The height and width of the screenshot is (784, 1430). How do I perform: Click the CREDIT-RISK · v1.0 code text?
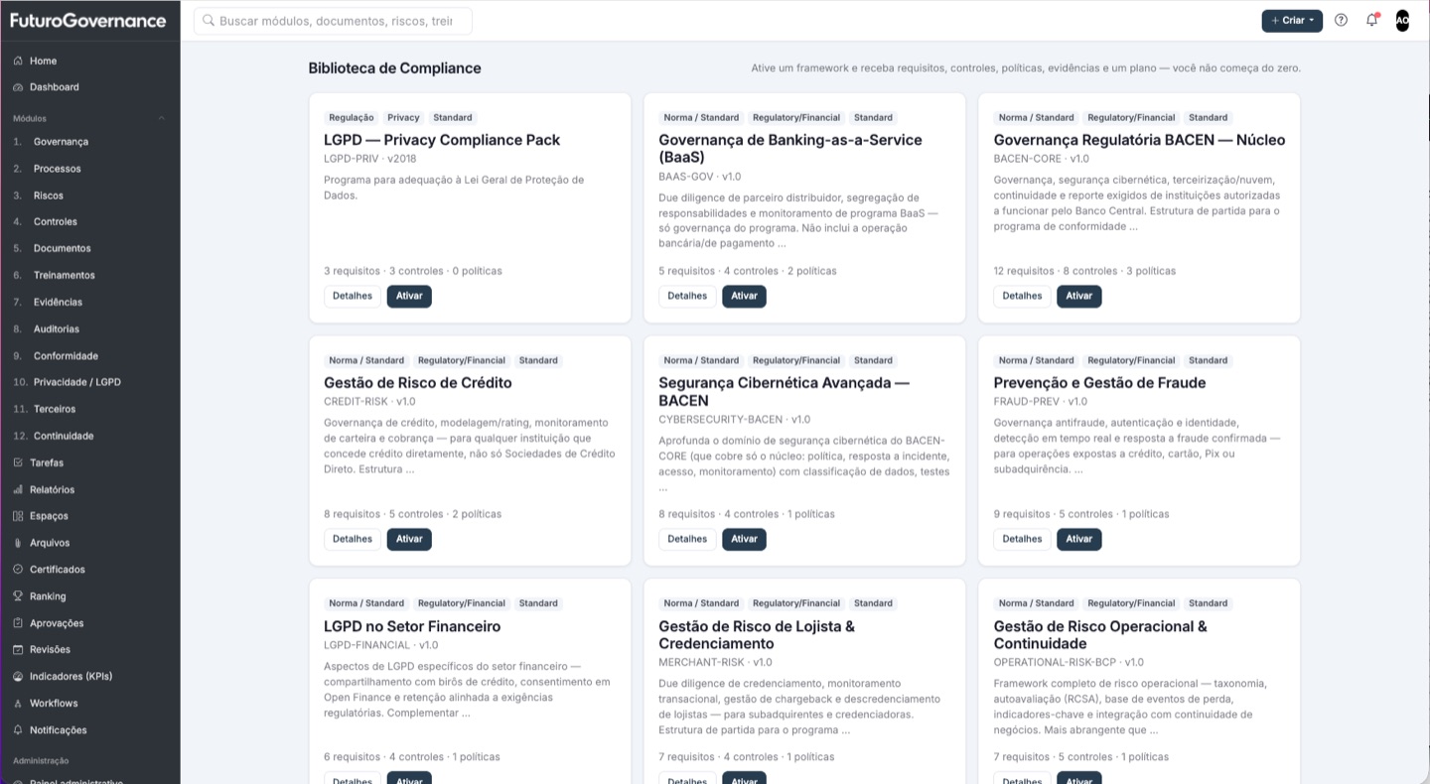[x=369, y=402]
